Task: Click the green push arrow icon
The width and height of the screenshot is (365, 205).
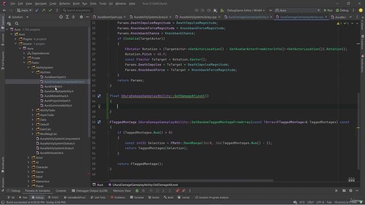Action: click(x=43, y=10)
